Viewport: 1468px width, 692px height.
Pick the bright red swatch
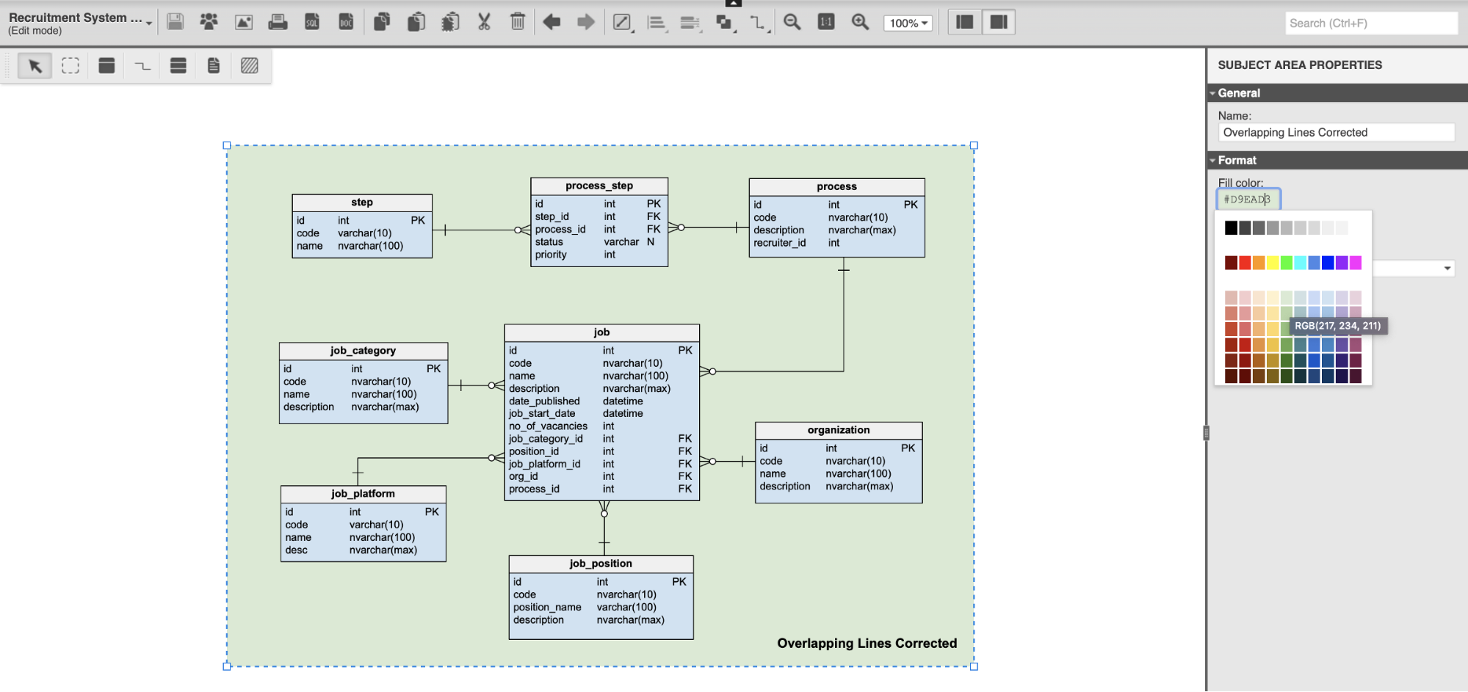click(x=1245, y=263)
